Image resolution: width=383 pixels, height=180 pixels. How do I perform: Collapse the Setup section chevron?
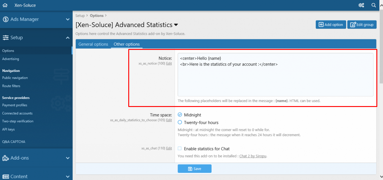(x=68, y=38)
